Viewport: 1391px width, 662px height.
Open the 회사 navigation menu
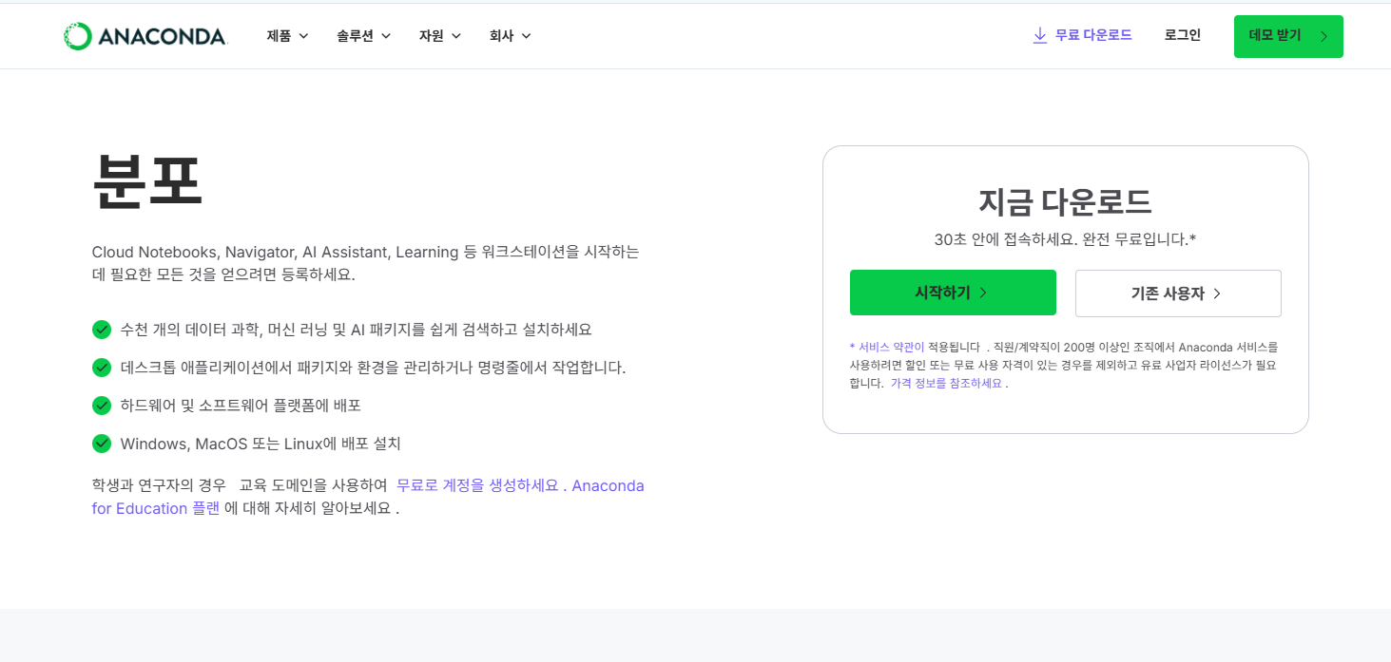[510, 36]
